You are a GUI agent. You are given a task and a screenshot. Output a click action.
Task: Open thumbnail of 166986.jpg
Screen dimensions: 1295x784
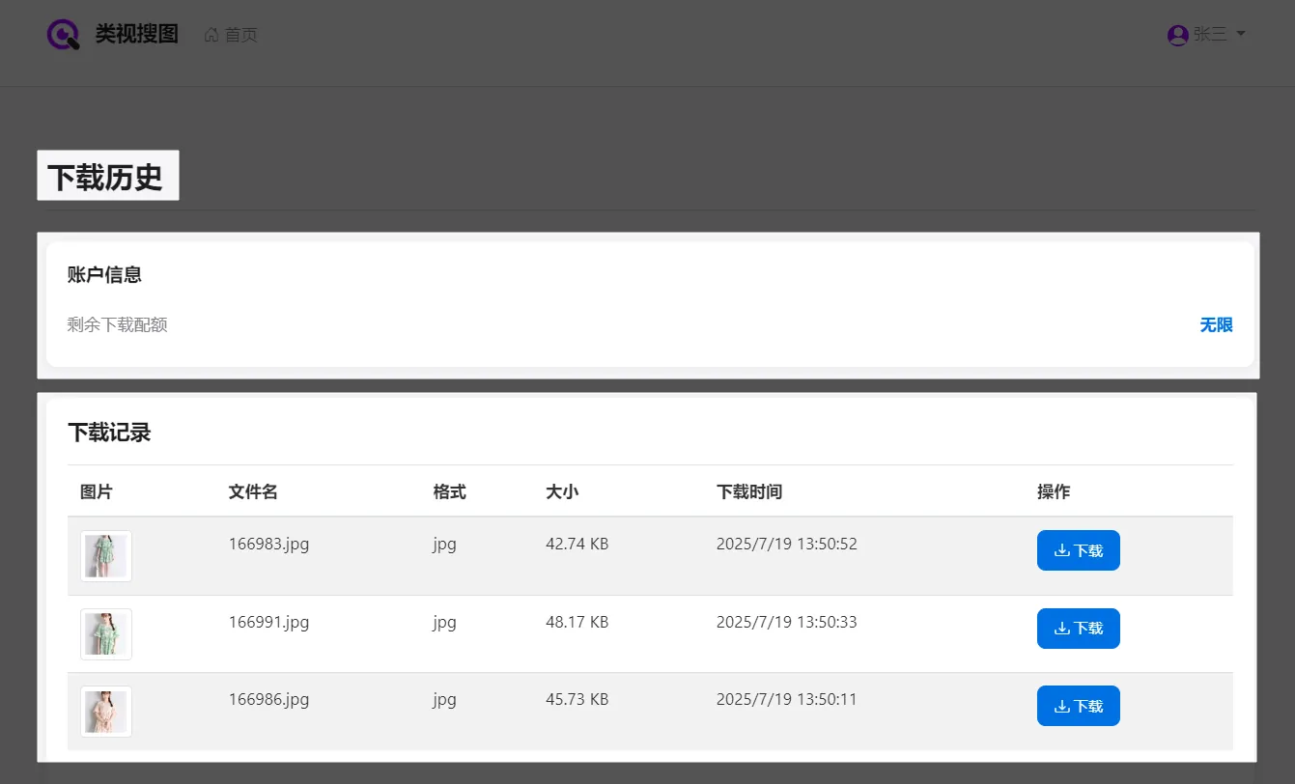[x=105, y=712]
